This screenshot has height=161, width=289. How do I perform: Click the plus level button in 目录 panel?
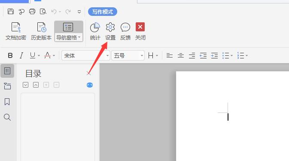pos(46,85)
